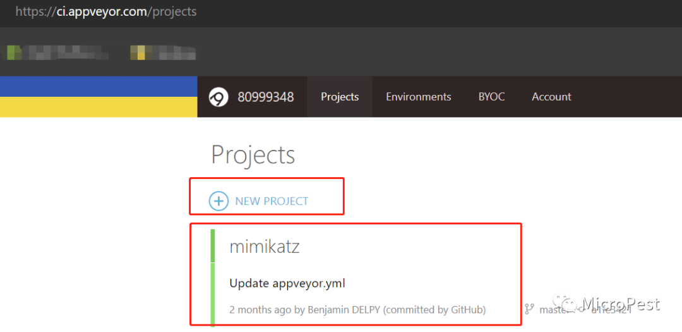Go to the Account tab
Image resolution: width=682 pixels, height=332 pixels.
pyautogui.click(x=551, y=97)
